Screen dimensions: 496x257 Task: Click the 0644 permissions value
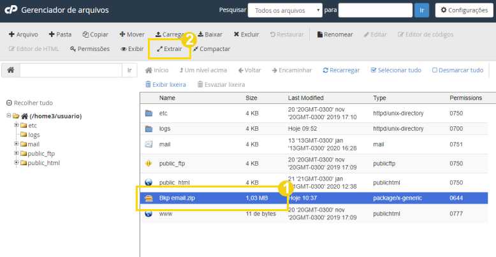point(456,198)
